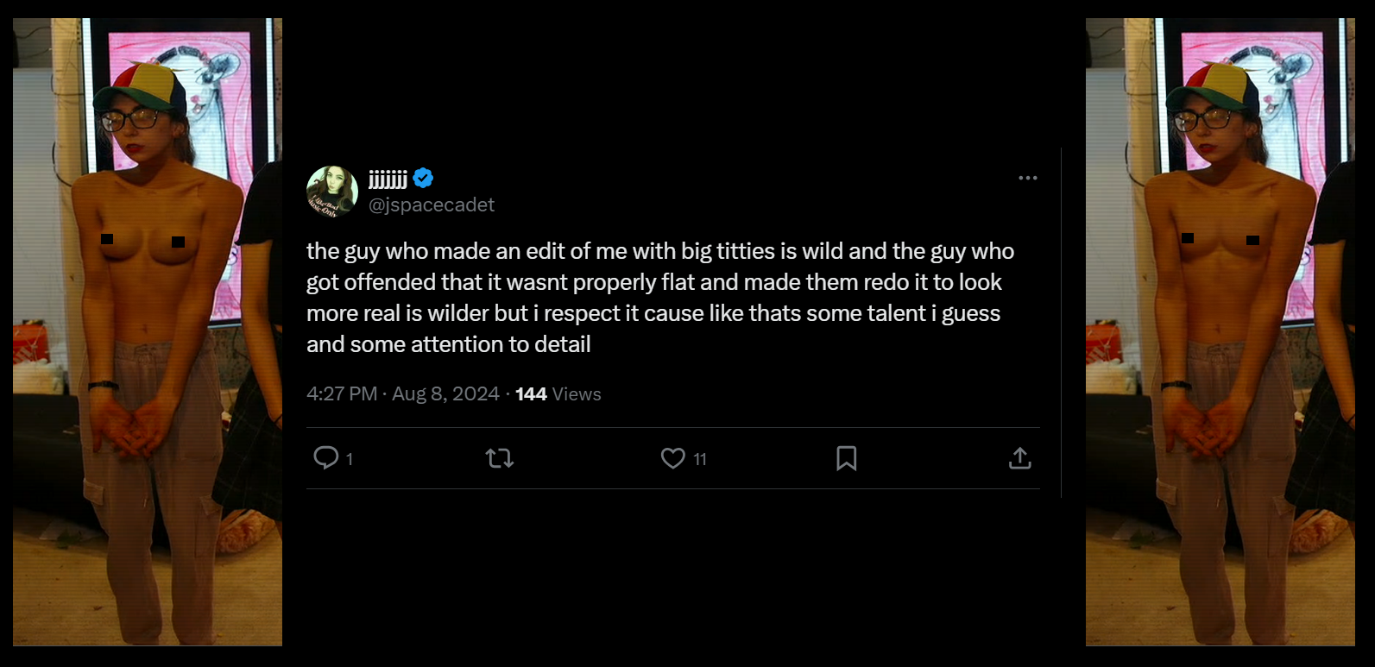Click the 144 view count number
Image resolution: width=1375 pixels, height=667 pixels.
pos(531,394)
